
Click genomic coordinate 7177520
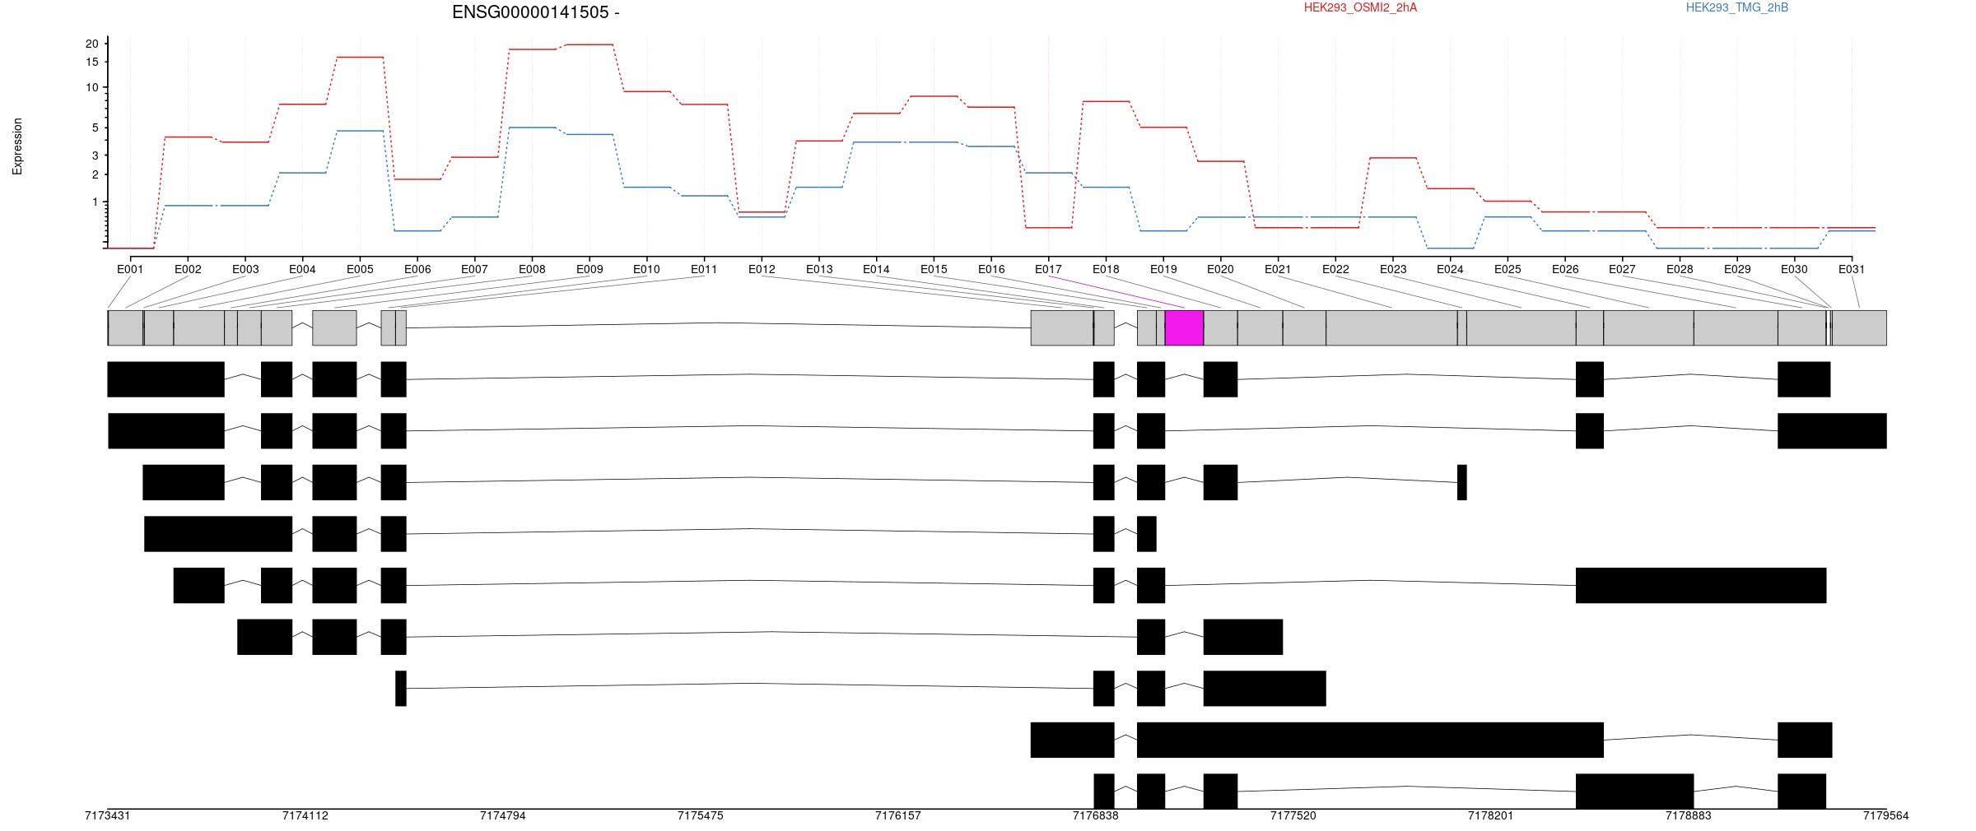[x=1293, y=816]
